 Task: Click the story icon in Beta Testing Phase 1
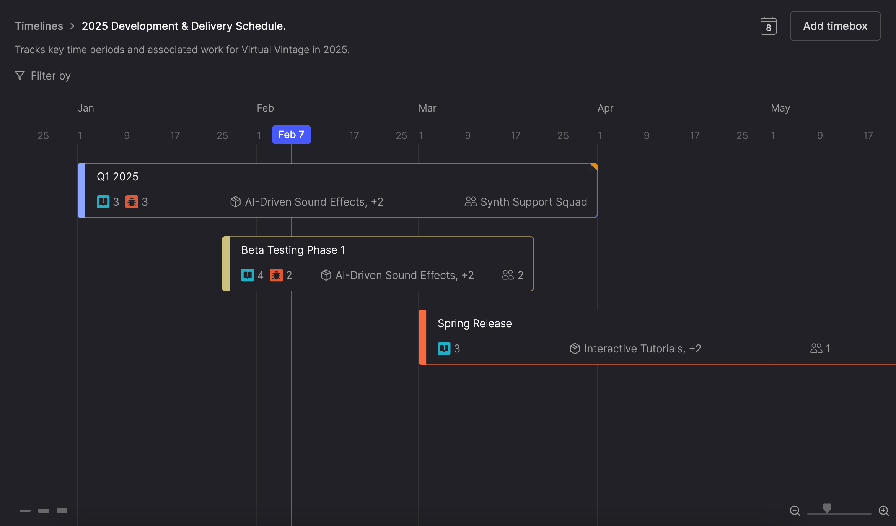click(x=248, y=275)
